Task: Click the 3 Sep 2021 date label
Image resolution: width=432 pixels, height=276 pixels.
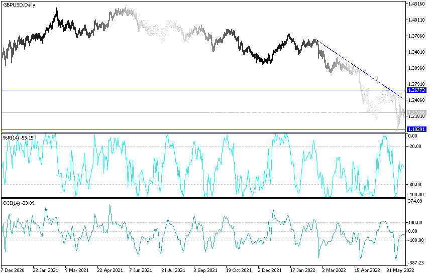Action: [205, 270]
